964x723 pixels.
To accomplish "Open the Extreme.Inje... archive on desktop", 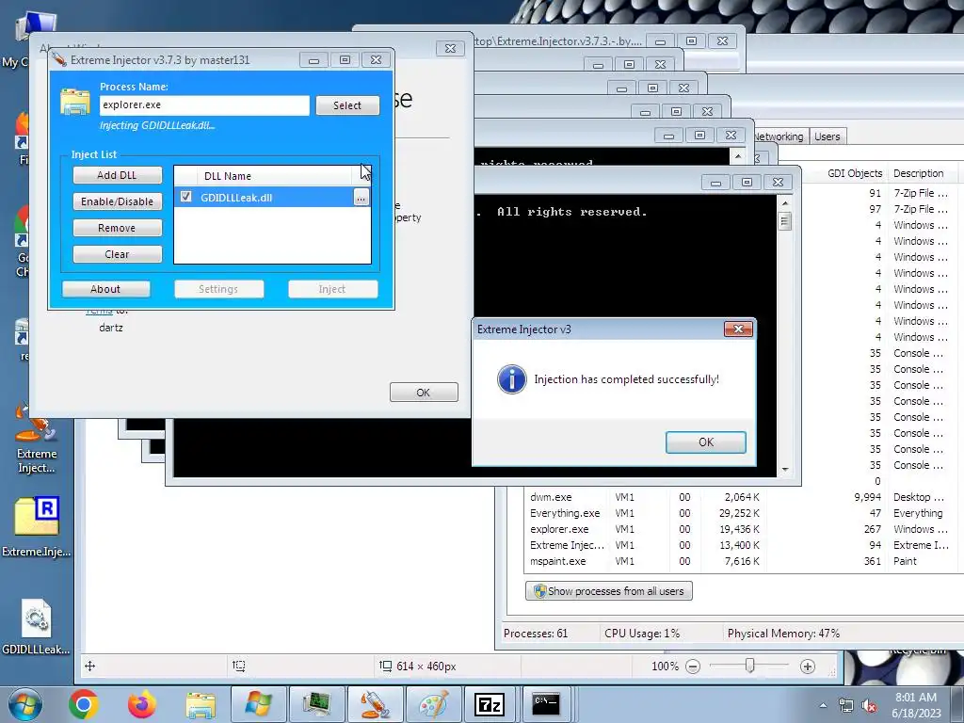I will [x=37, y=525].
